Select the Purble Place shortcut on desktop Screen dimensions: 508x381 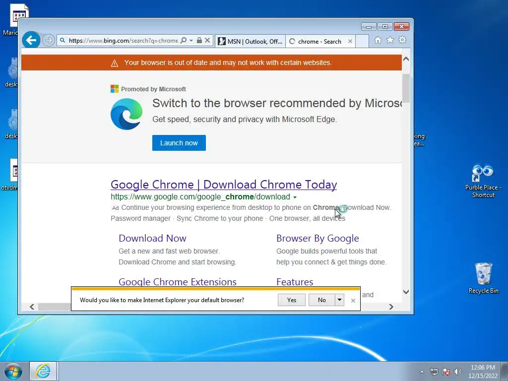pyautogui.click(x=483, y=181)
